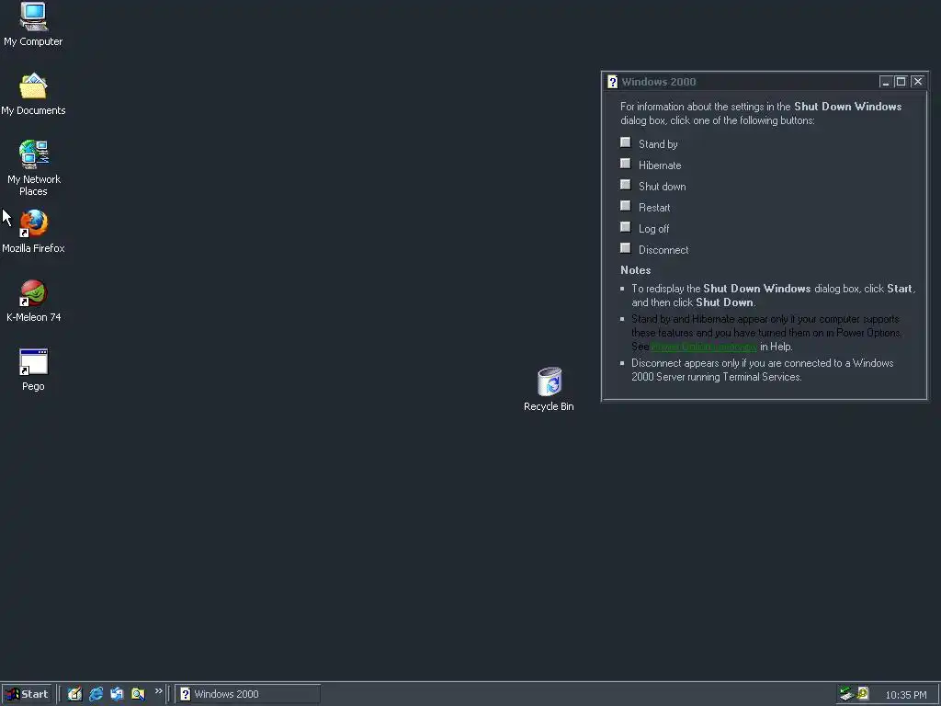The width and height of the screenshot is (941, 706).
Task: Click the Notes heading in help window
Action: point(636,270)
